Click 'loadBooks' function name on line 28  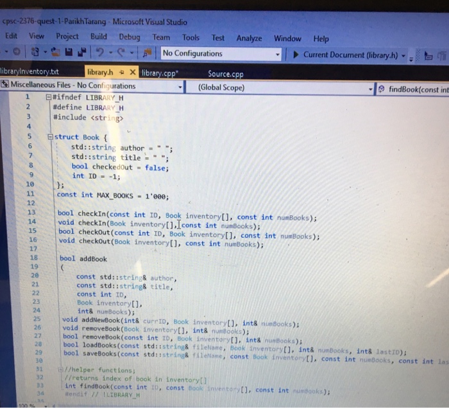pyautogui.click(x=99, y=344)
